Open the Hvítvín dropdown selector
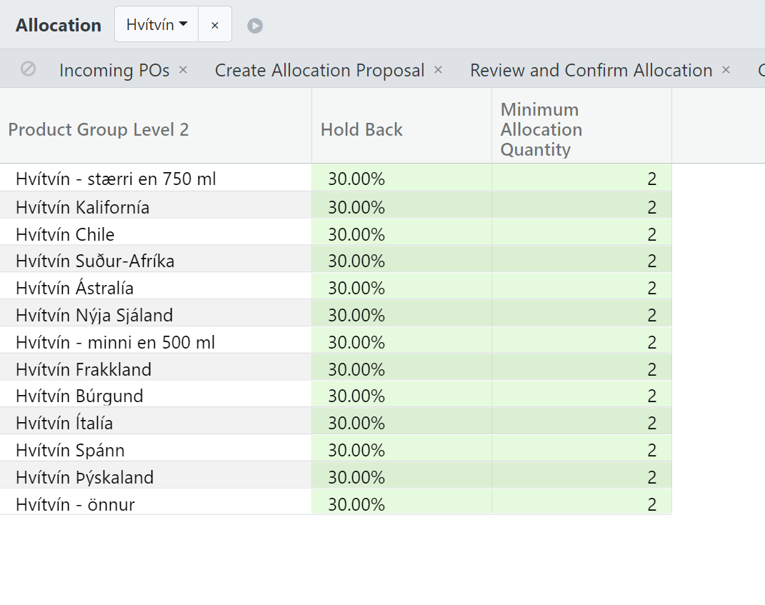Screen dimensions: 765x605 point(156,25)
